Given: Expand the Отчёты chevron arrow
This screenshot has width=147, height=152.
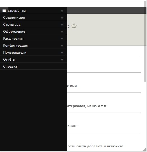Looking at the screenshot, I should coord(62,60).
